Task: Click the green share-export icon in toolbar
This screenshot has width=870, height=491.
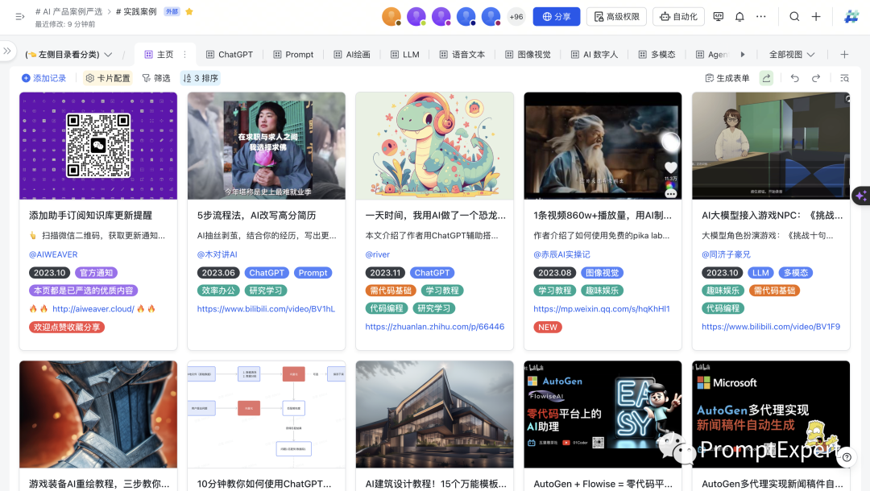Action: (766, 78)
